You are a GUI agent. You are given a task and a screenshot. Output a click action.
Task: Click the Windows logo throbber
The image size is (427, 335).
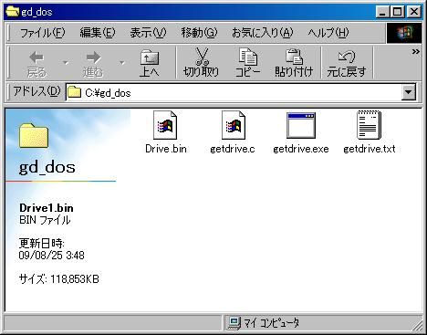[x=404, y=32]
